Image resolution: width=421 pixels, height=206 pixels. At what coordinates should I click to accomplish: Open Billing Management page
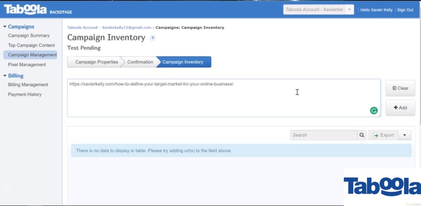click(28, 85)
